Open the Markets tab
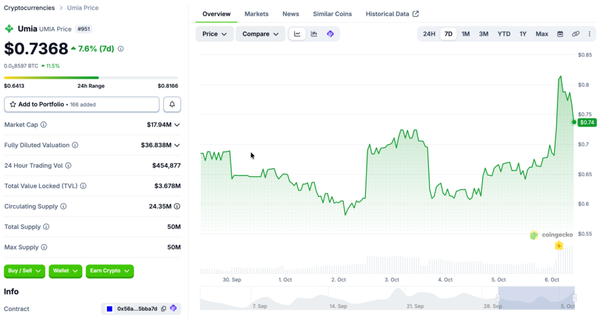The height and width of the screenshot is (318, 599). [256, 14]
